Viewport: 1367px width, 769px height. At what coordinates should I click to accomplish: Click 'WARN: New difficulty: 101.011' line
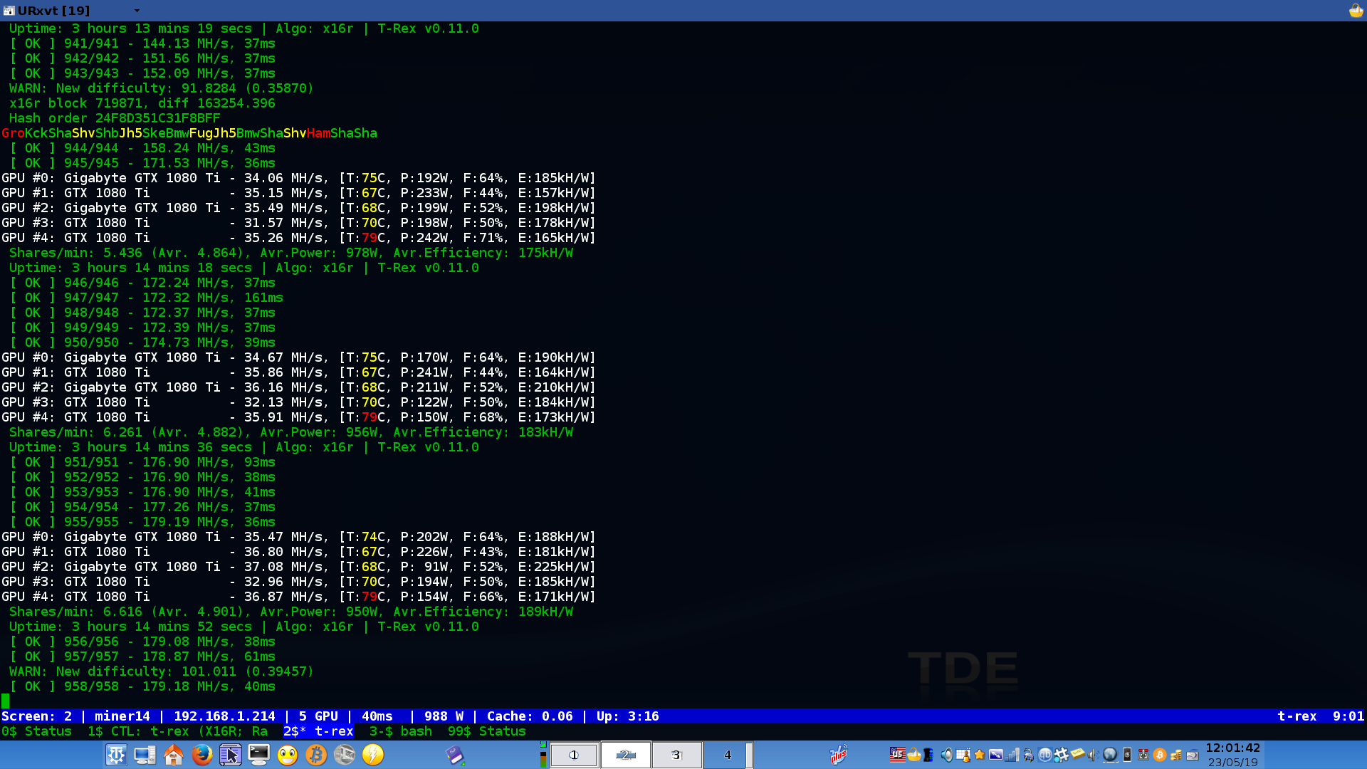click(x=162, y=671)
